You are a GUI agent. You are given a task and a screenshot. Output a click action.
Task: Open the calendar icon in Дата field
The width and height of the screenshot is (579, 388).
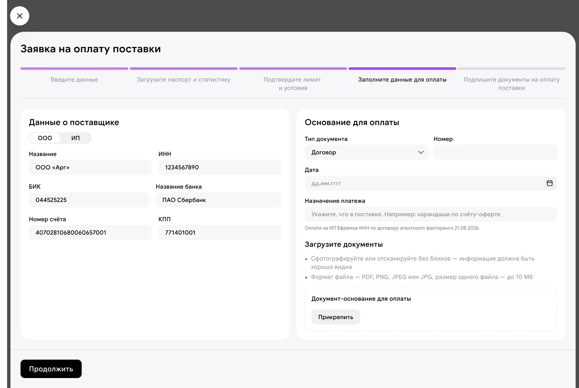click(549, 183)
